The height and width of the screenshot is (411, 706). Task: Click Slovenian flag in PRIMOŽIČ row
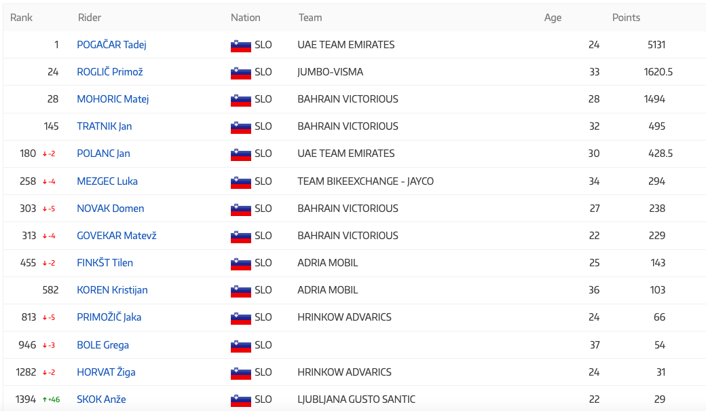(x=241, y=318)
